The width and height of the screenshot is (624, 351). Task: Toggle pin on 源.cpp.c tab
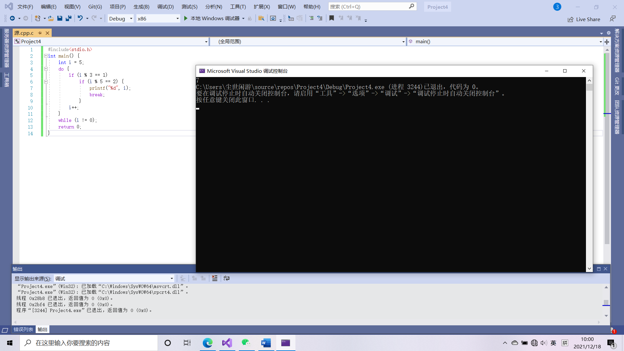pyautogui.click(x=40, y=33)
